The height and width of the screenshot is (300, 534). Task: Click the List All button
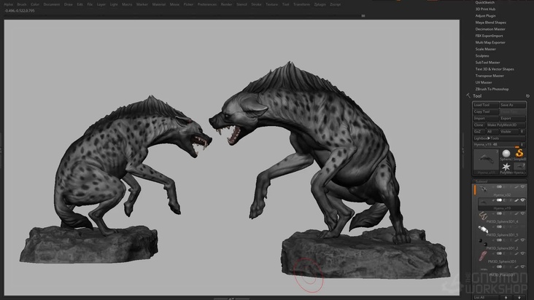(485, 297)
